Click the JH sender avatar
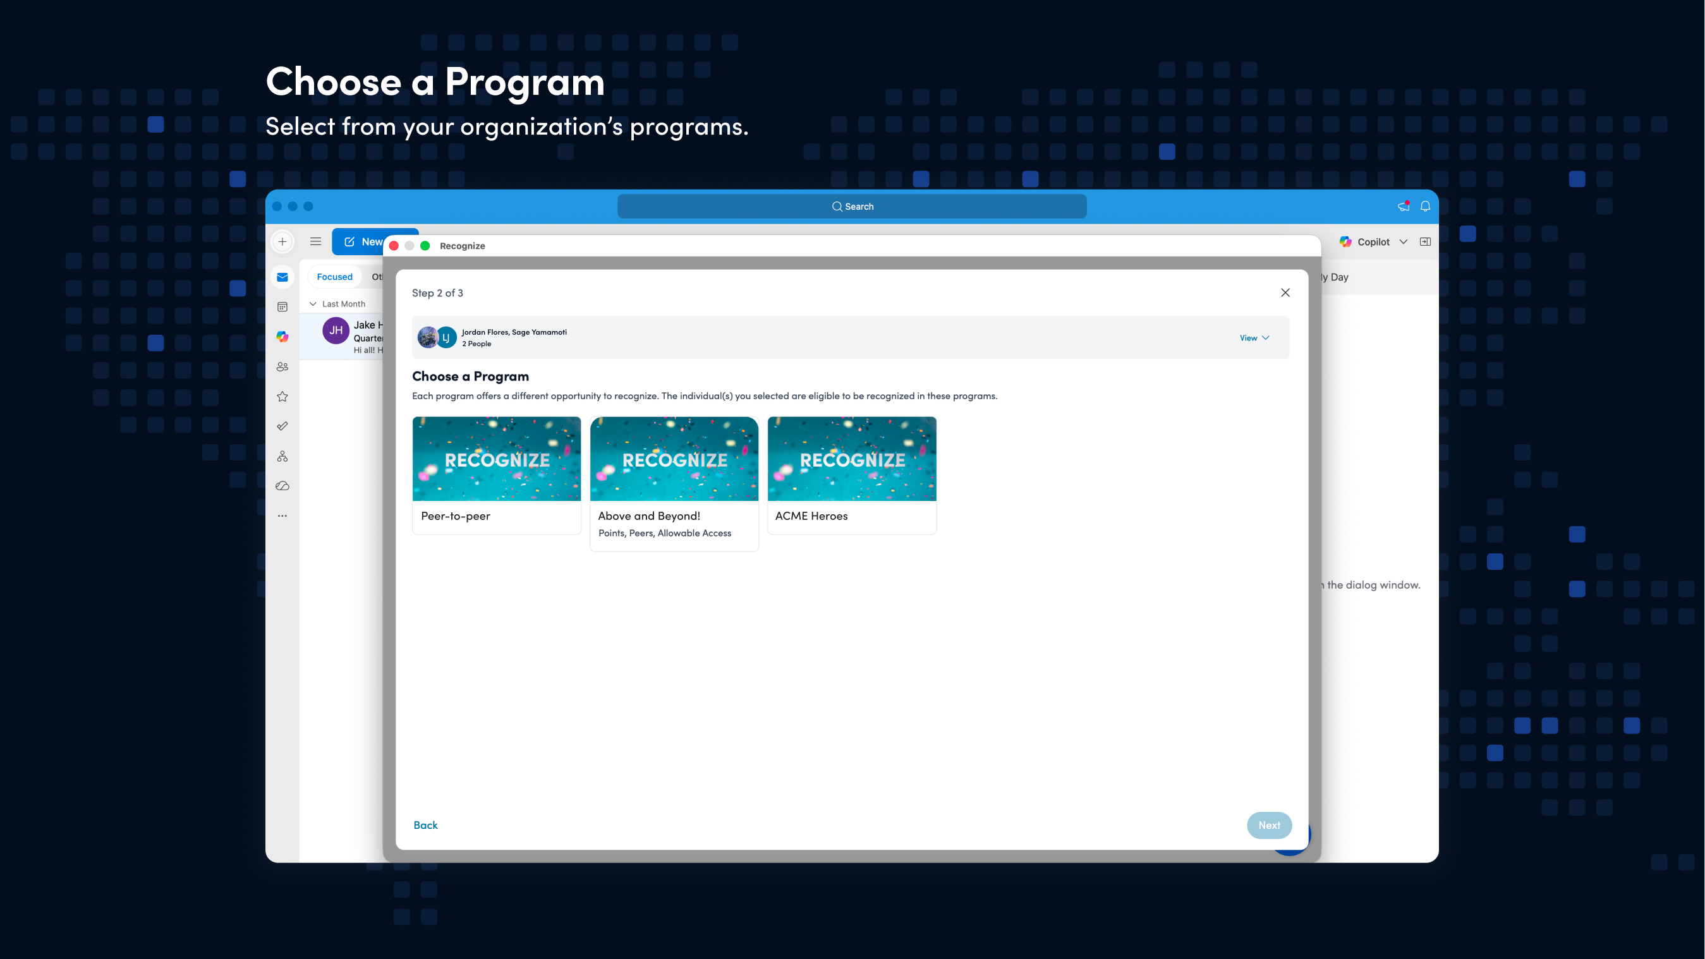Viewport: 1705px width, 959px height. [336, 330]
